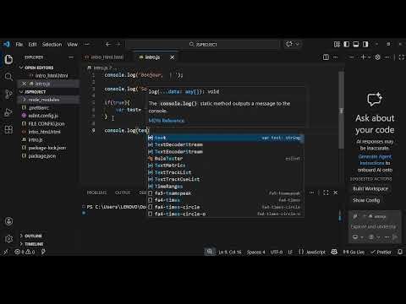406x304 pixels.
Task: Open the File menu
Action: (19, 45)
